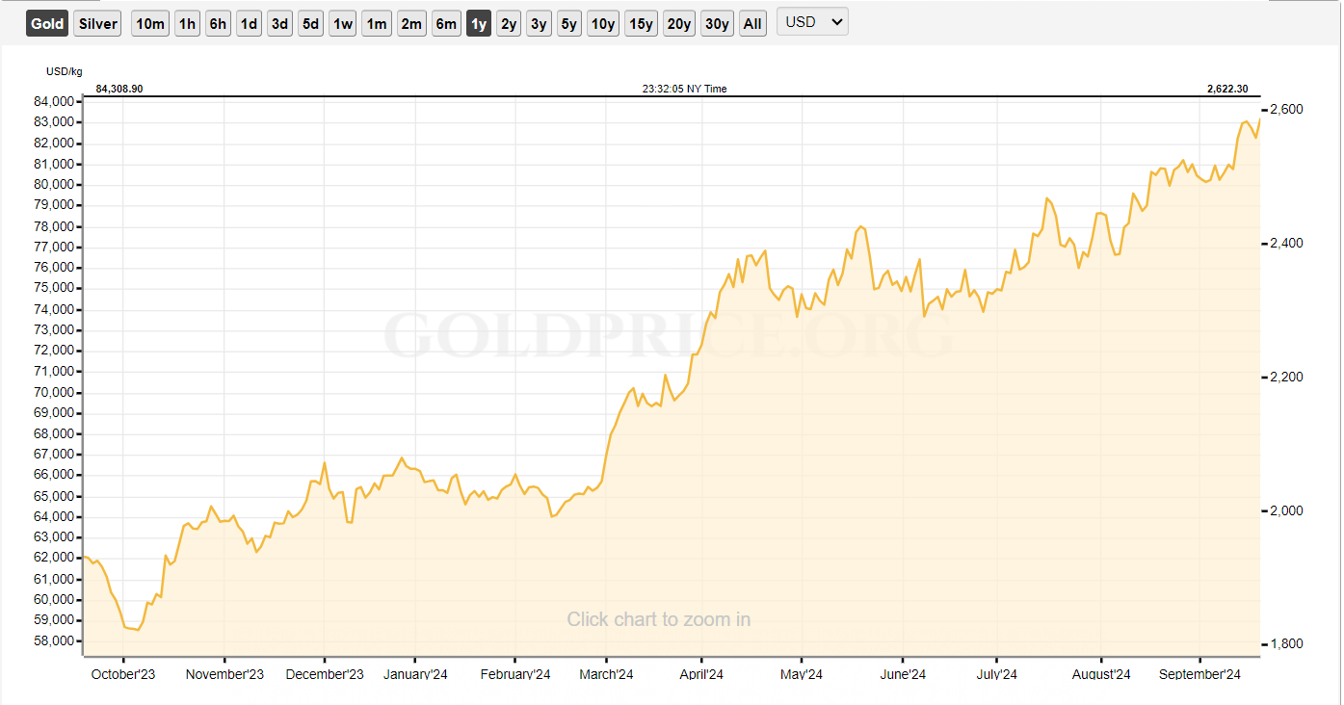View the 2m gold chart

[411, 23]
